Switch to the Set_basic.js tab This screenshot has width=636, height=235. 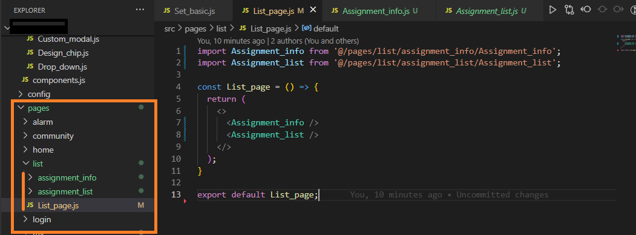coord(194,11)
